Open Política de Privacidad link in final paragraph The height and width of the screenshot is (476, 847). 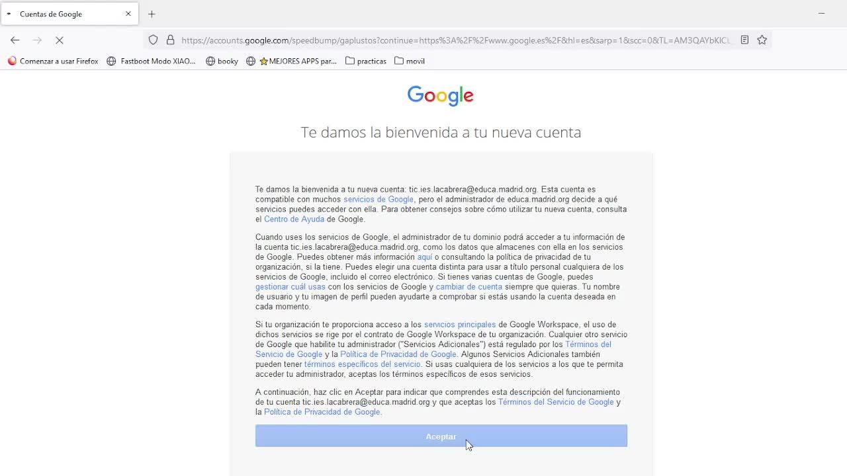coord(322,412)
